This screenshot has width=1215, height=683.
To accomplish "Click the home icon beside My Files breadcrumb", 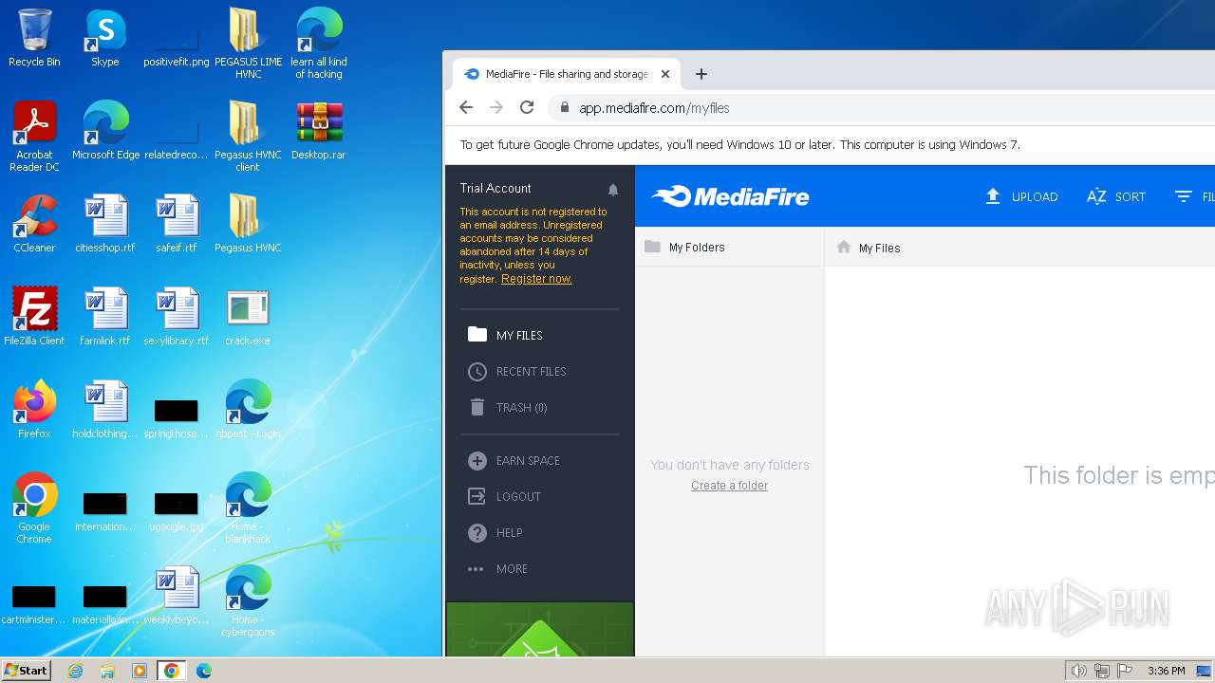I will point(843,248).
